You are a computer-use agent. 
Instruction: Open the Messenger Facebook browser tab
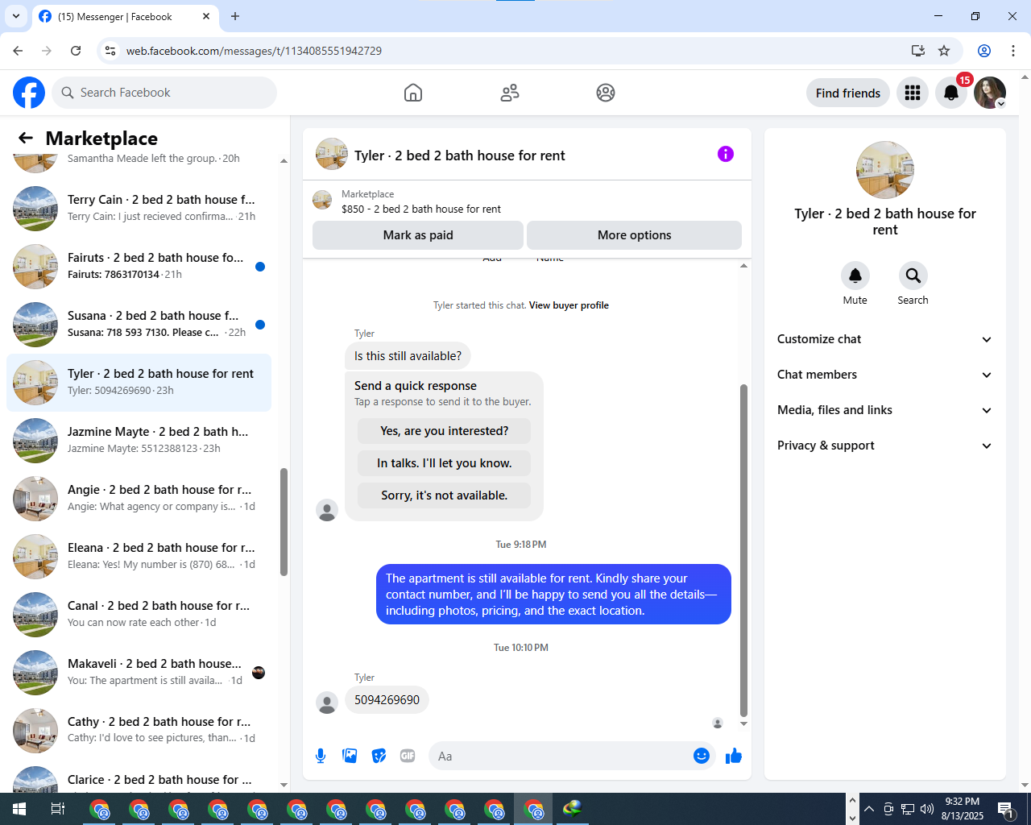point(125,17)
